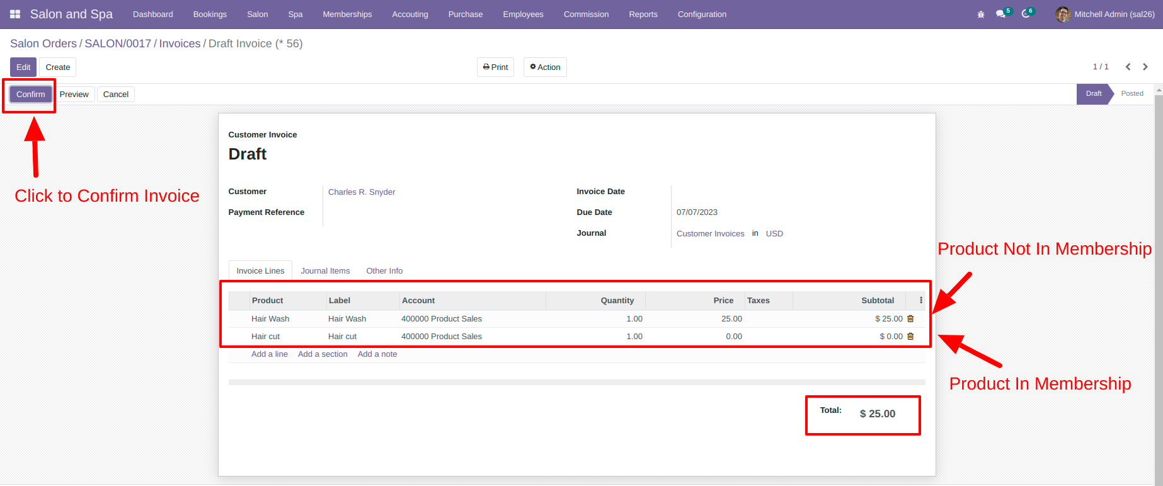Confirm the draft invoice
The image size is (1163, 486).
(x=31, y=95)
